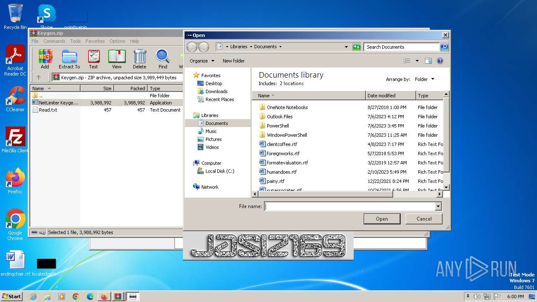Expand Libraries breadcrumb arrow
This screenshot has height=302, width=537.
tap(251, 47)
